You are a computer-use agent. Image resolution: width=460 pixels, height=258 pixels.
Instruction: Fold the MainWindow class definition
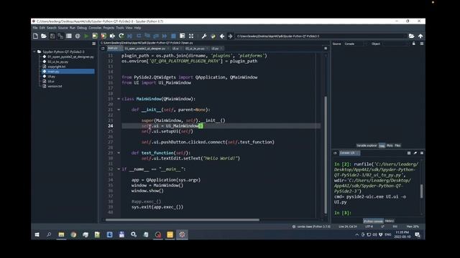coord(119,99)
